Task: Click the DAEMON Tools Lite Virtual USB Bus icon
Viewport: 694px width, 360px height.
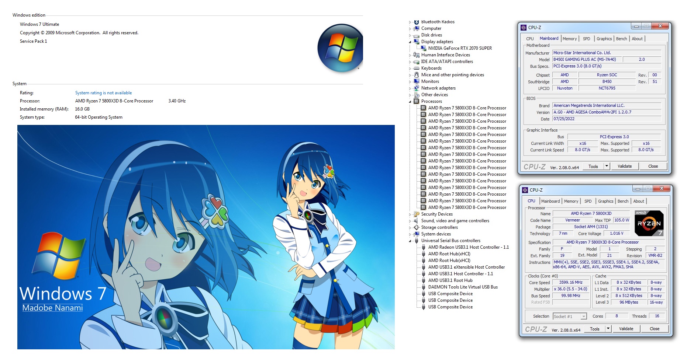Action: point(424,287)
